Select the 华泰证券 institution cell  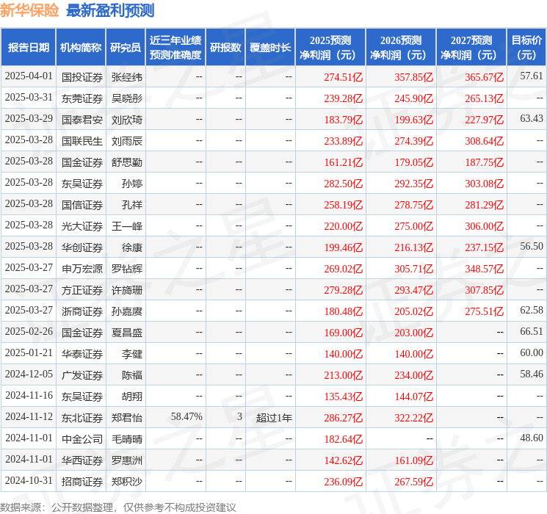tap(82, 354)
